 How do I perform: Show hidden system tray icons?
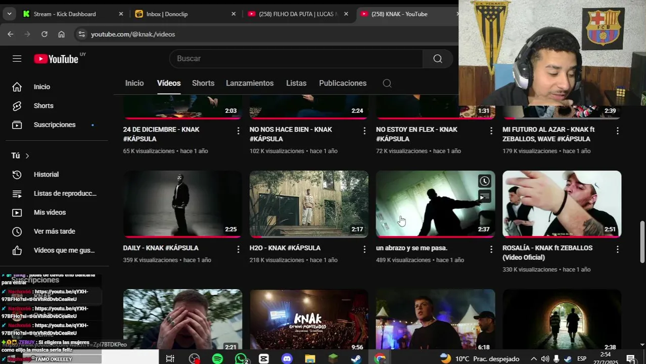point(534,359)
